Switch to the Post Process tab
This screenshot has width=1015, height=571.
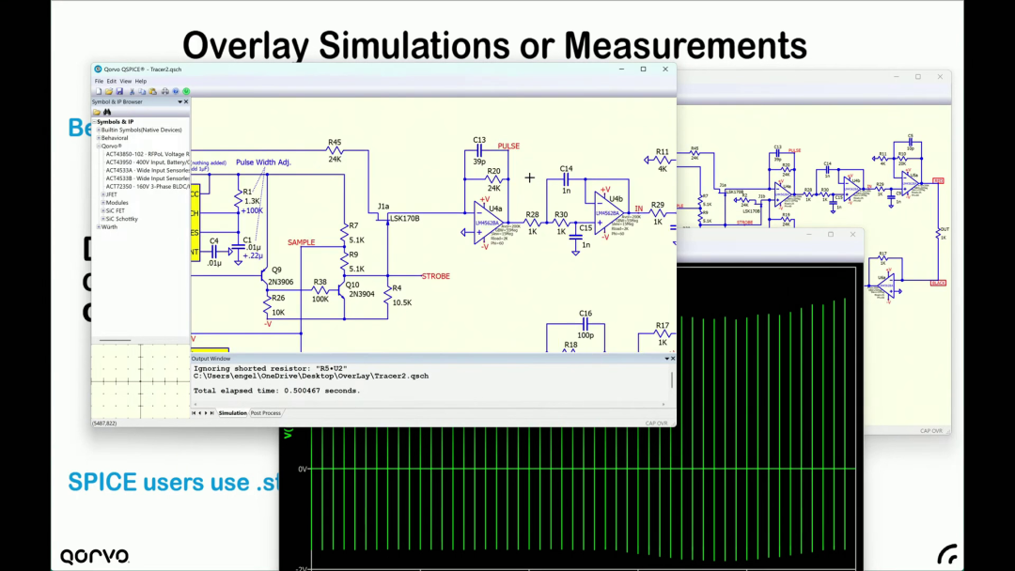coord(265,412)
